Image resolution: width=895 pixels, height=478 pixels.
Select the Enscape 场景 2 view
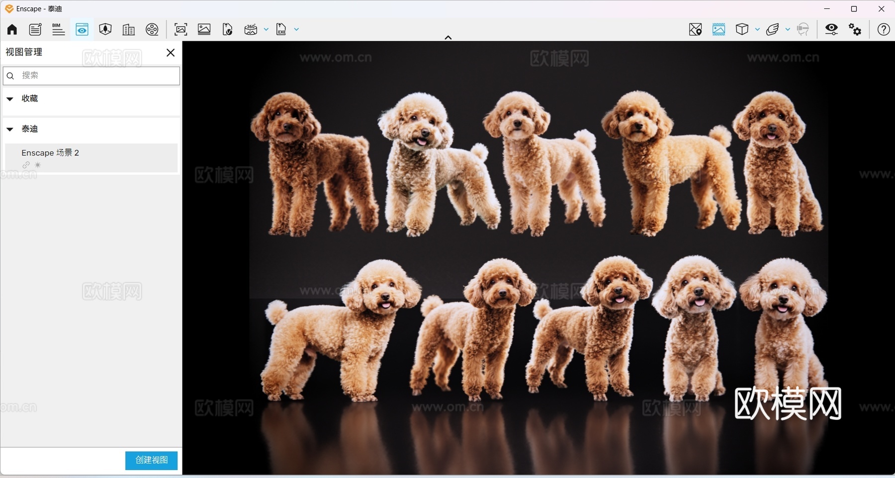coord(91,158)
